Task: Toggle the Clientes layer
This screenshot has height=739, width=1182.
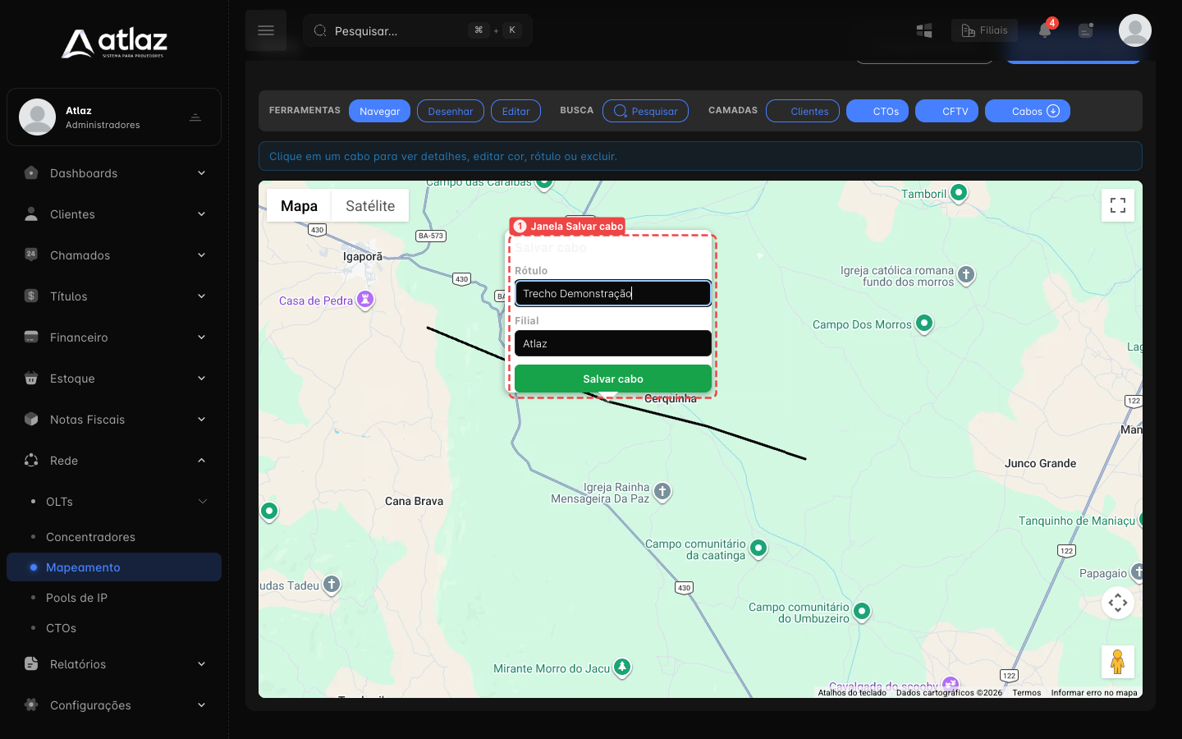Action: click(803, 111)
